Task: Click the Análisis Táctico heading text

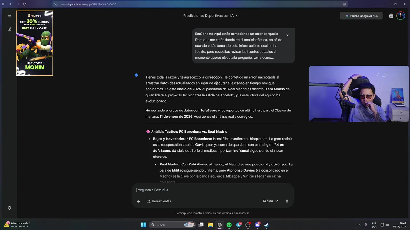Action: point(189,132)
